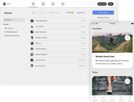134x102 pixels.
Task: Open the jumping person card image
Action: 112,43
